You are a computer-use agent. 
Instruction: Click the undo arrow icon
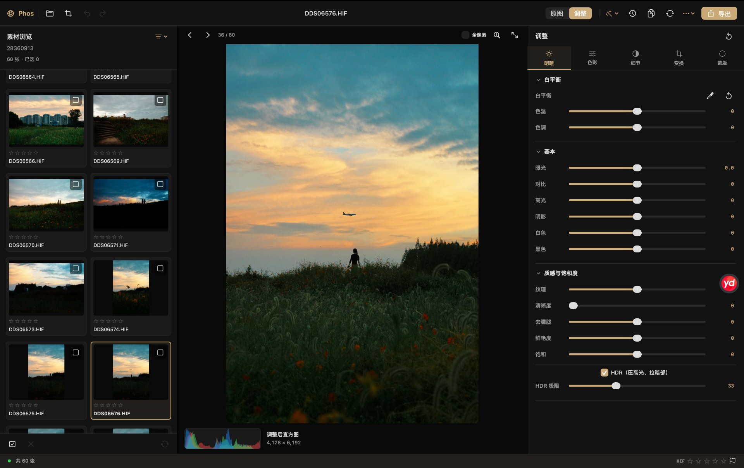click(x=87, y=14)
